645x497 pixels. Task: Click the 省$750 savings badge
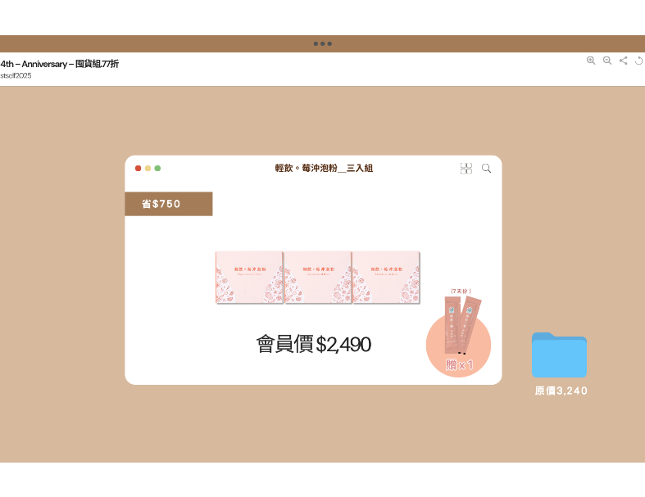[168, 204]
